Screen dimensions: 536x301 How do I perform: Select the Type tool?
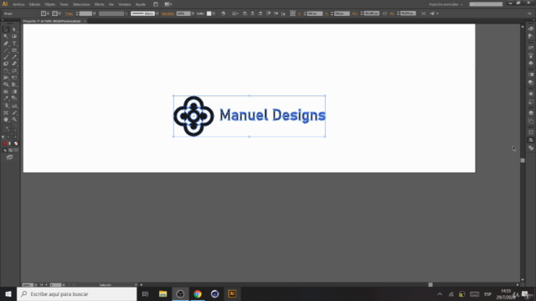pyautogui.click(x=14, y=43)
